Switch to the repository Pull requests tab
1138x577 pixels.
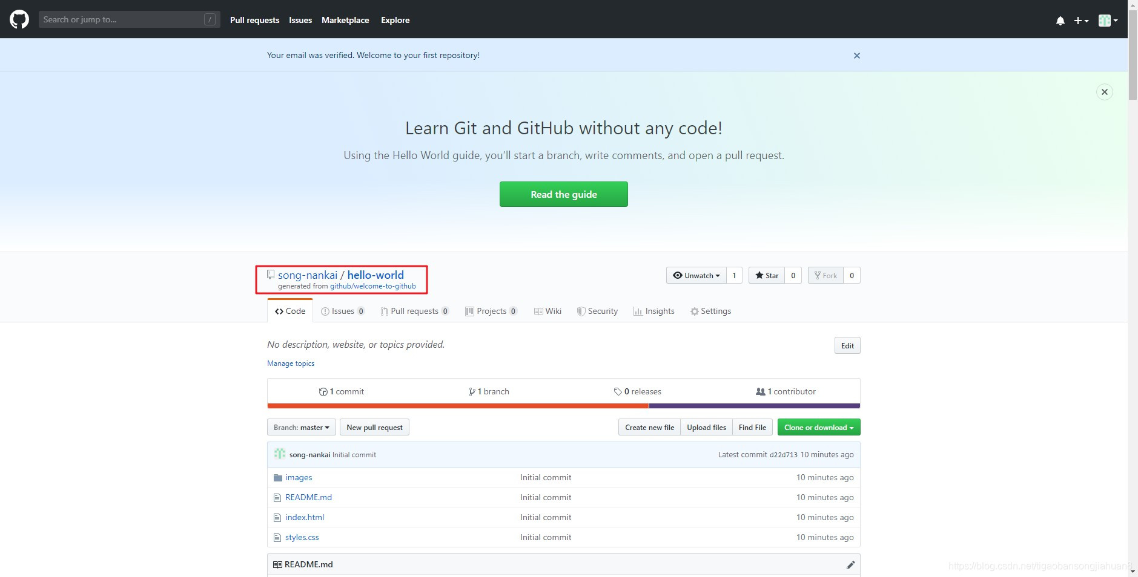pyautogui.click(x=415, y=311)
